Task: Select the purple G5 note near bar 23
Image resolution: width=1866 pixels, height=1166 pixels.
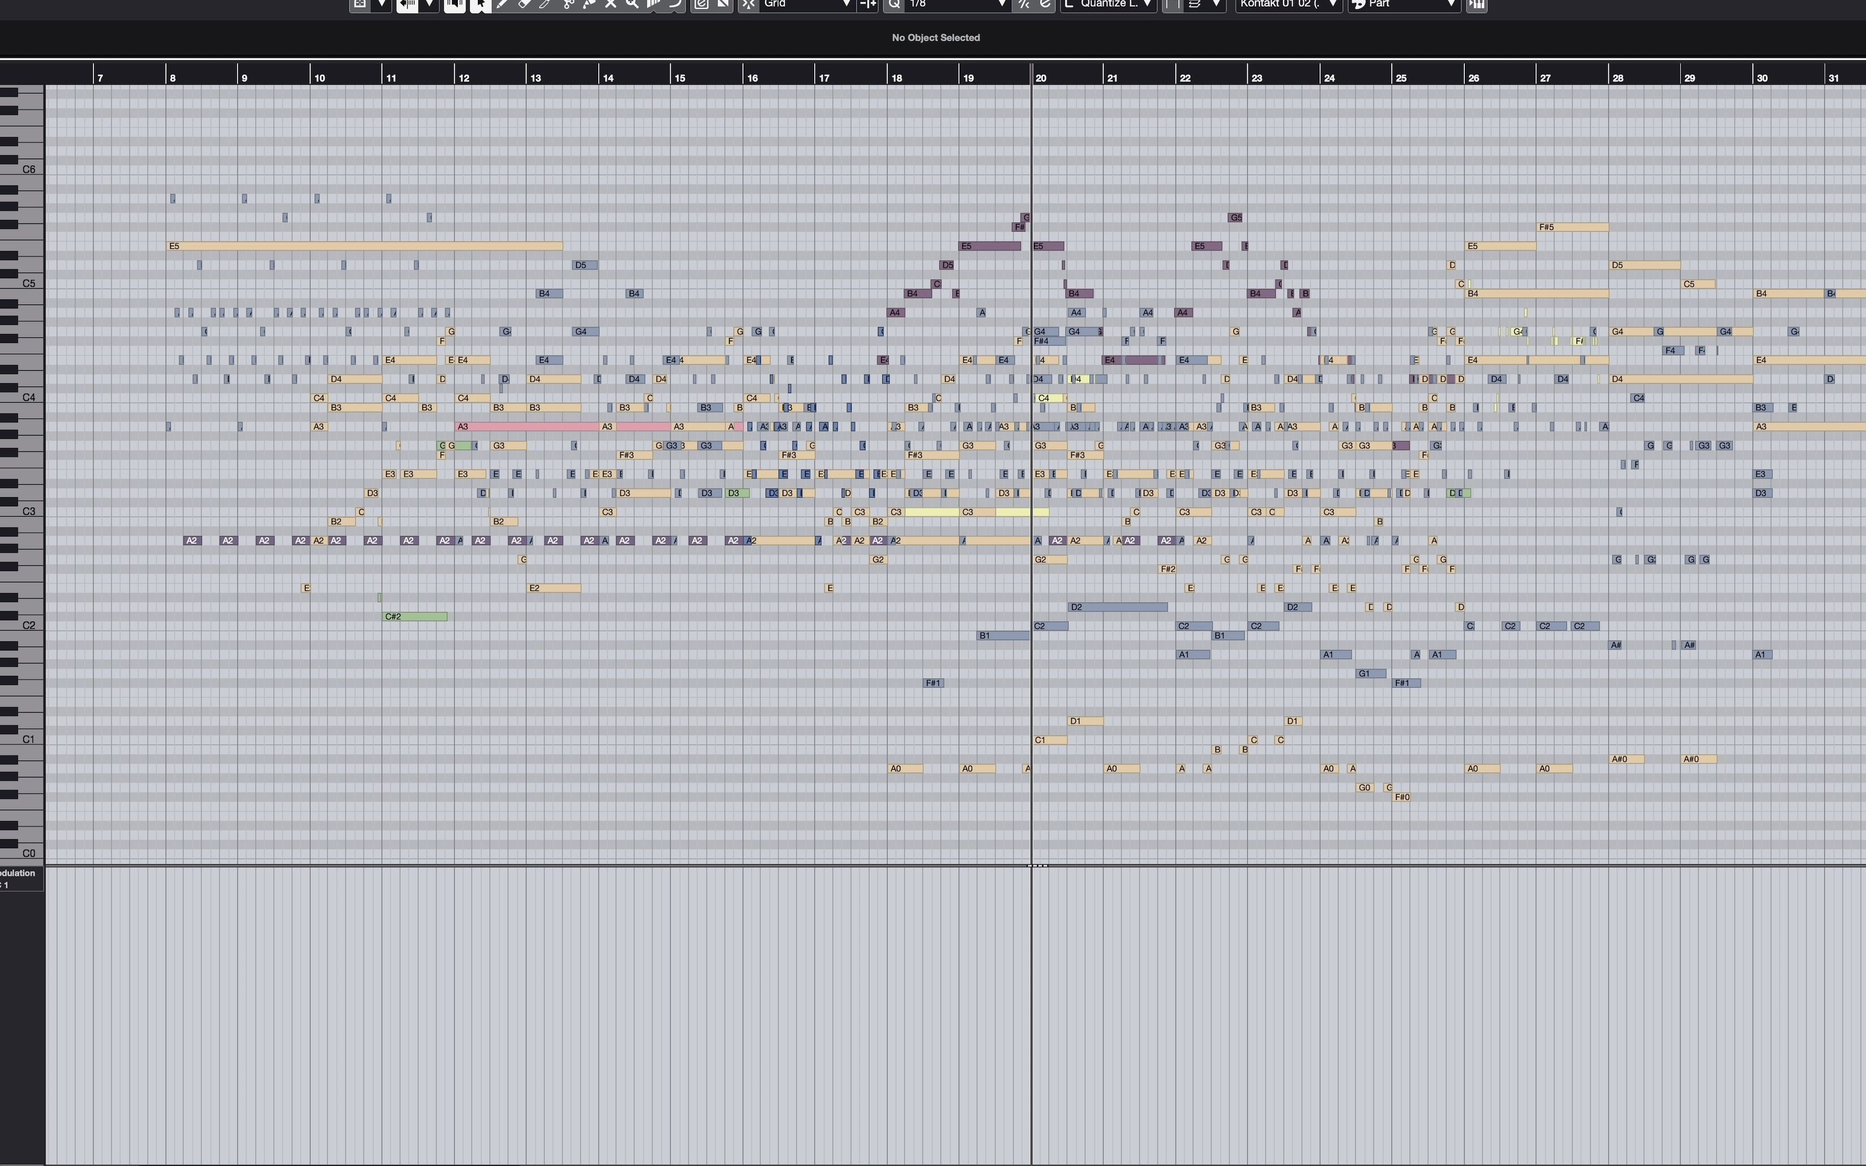Action: [x=1235, y=218]
